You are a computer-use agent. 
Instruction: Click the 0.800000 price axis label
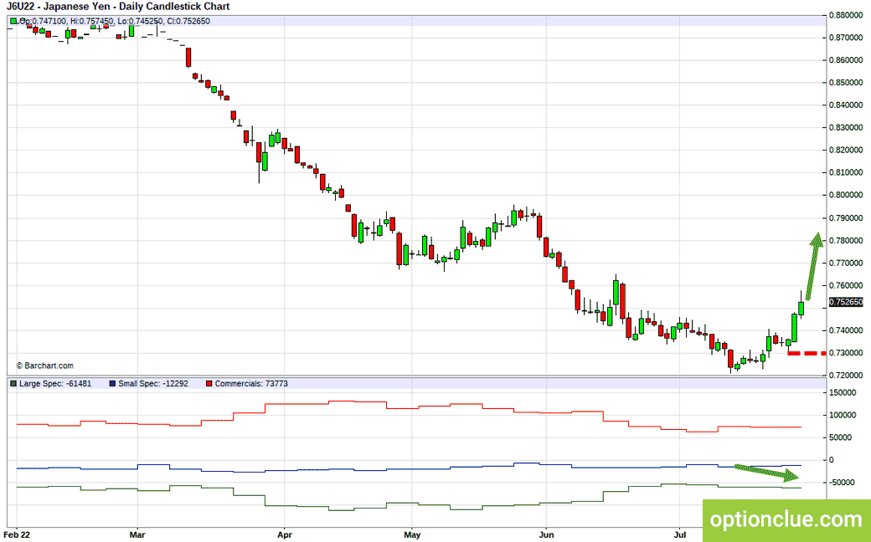(x=846, y=195)
